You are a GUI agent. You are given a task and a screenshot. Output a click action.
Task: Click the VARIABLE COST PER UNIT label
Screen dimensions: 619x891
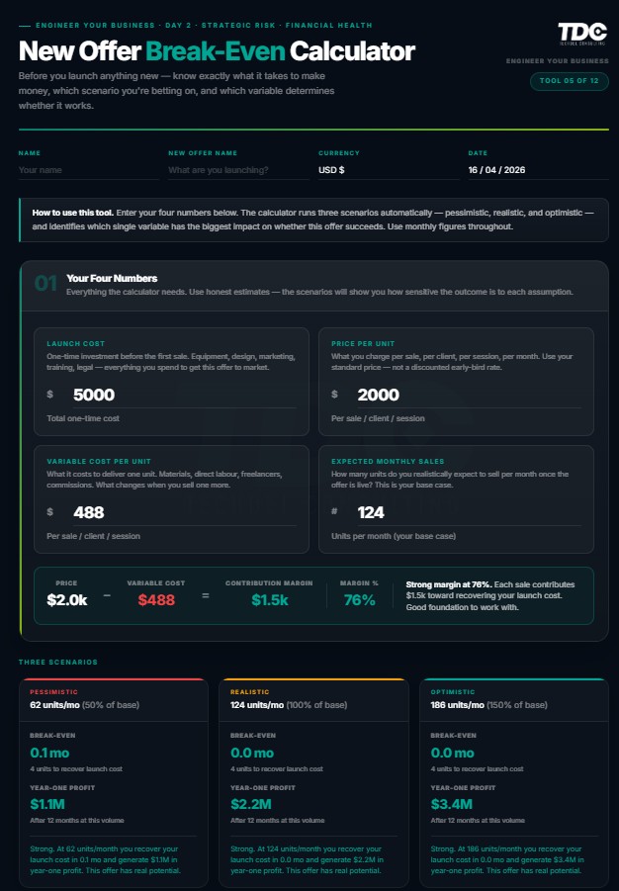pos(99,462)
